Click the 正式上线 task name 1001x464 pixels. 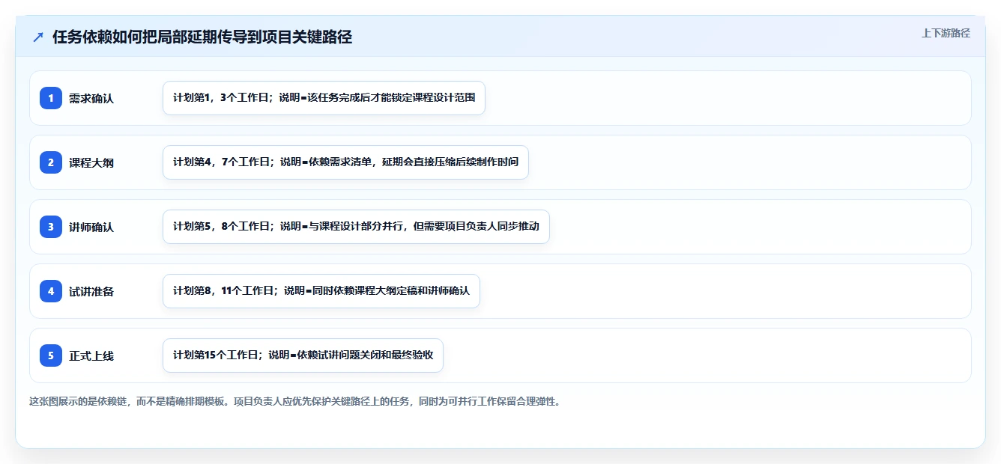click(x=91, y=355)
